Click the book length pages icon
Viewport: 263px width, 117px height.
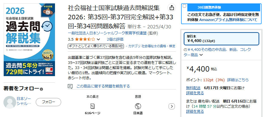click(93, 106)
